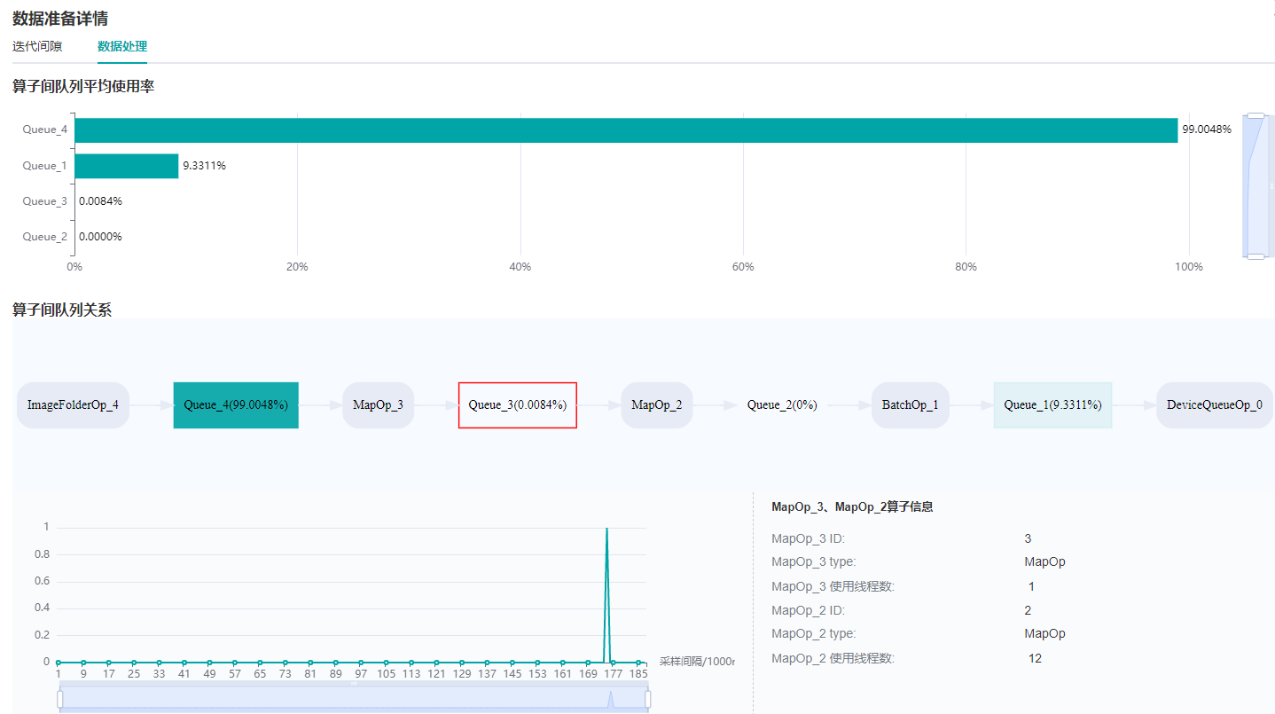Click the BatchOp_1 operator node
This screenshot has width=1275, height=714.
click(x=910, y=405)
